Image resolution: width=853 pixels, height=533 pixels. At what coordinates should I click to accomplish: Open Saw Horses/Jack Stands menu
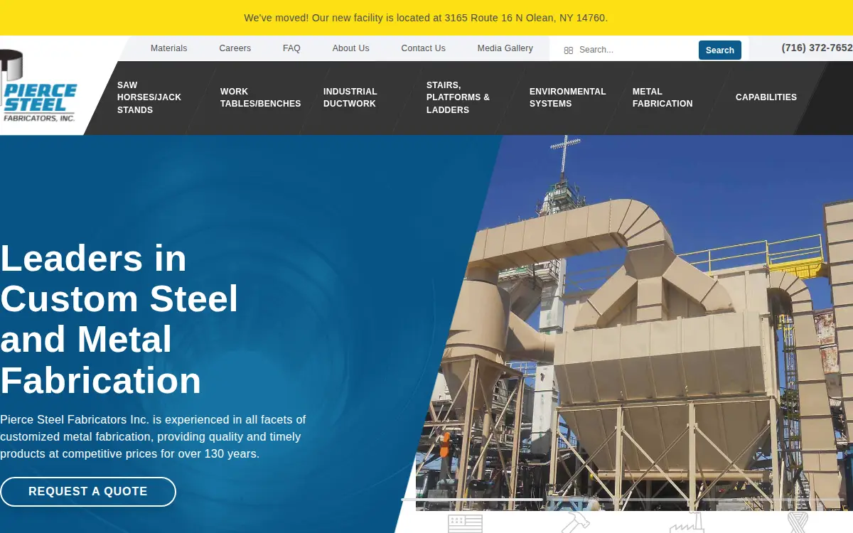(x=149, y=97)
